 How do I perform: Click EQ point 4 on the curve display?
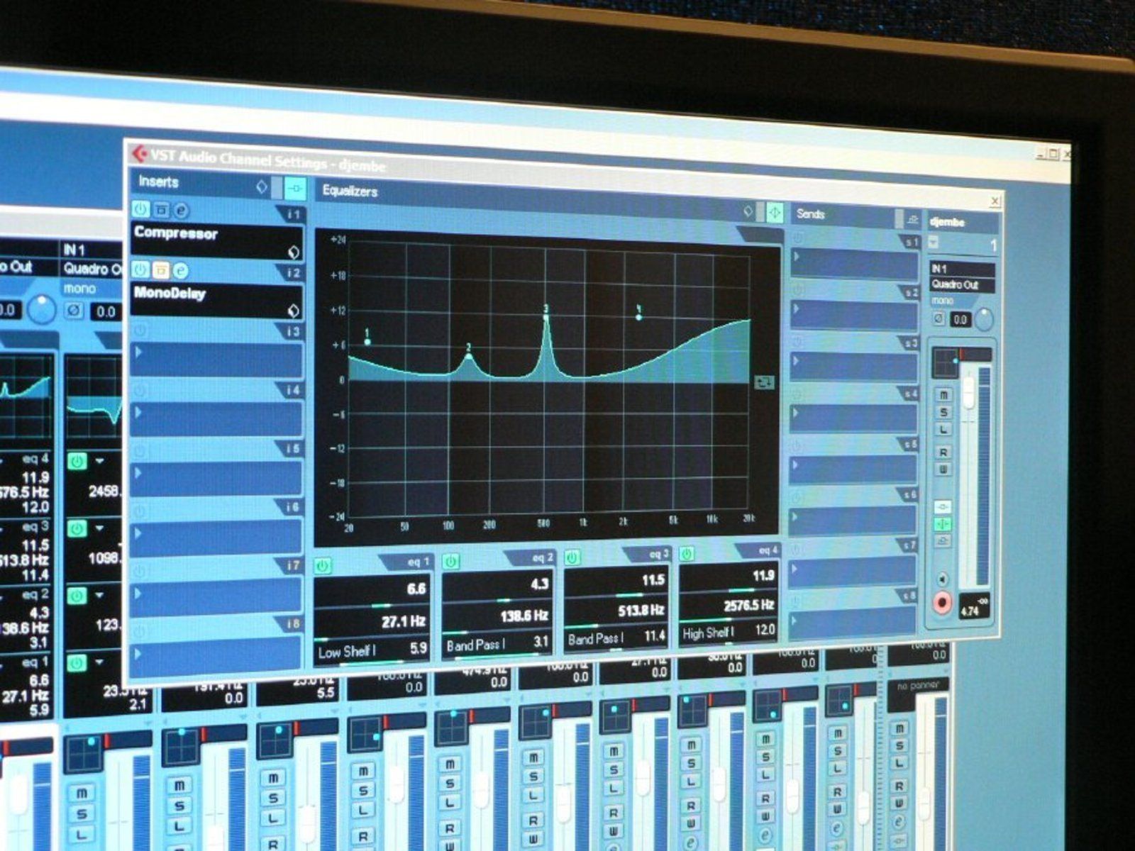(x=639, y=317)
